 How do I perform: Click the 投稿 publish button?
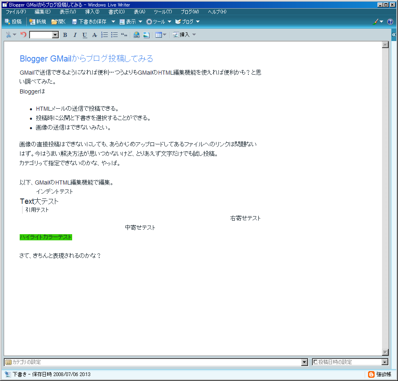pyautogui.click(x=13, y=22)
